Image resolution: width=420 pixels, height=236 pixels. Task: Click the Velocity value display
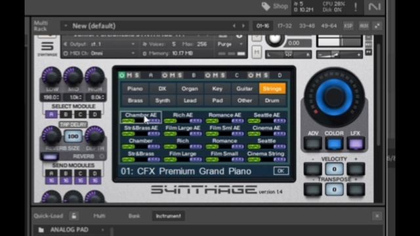(x=334, y=169)
